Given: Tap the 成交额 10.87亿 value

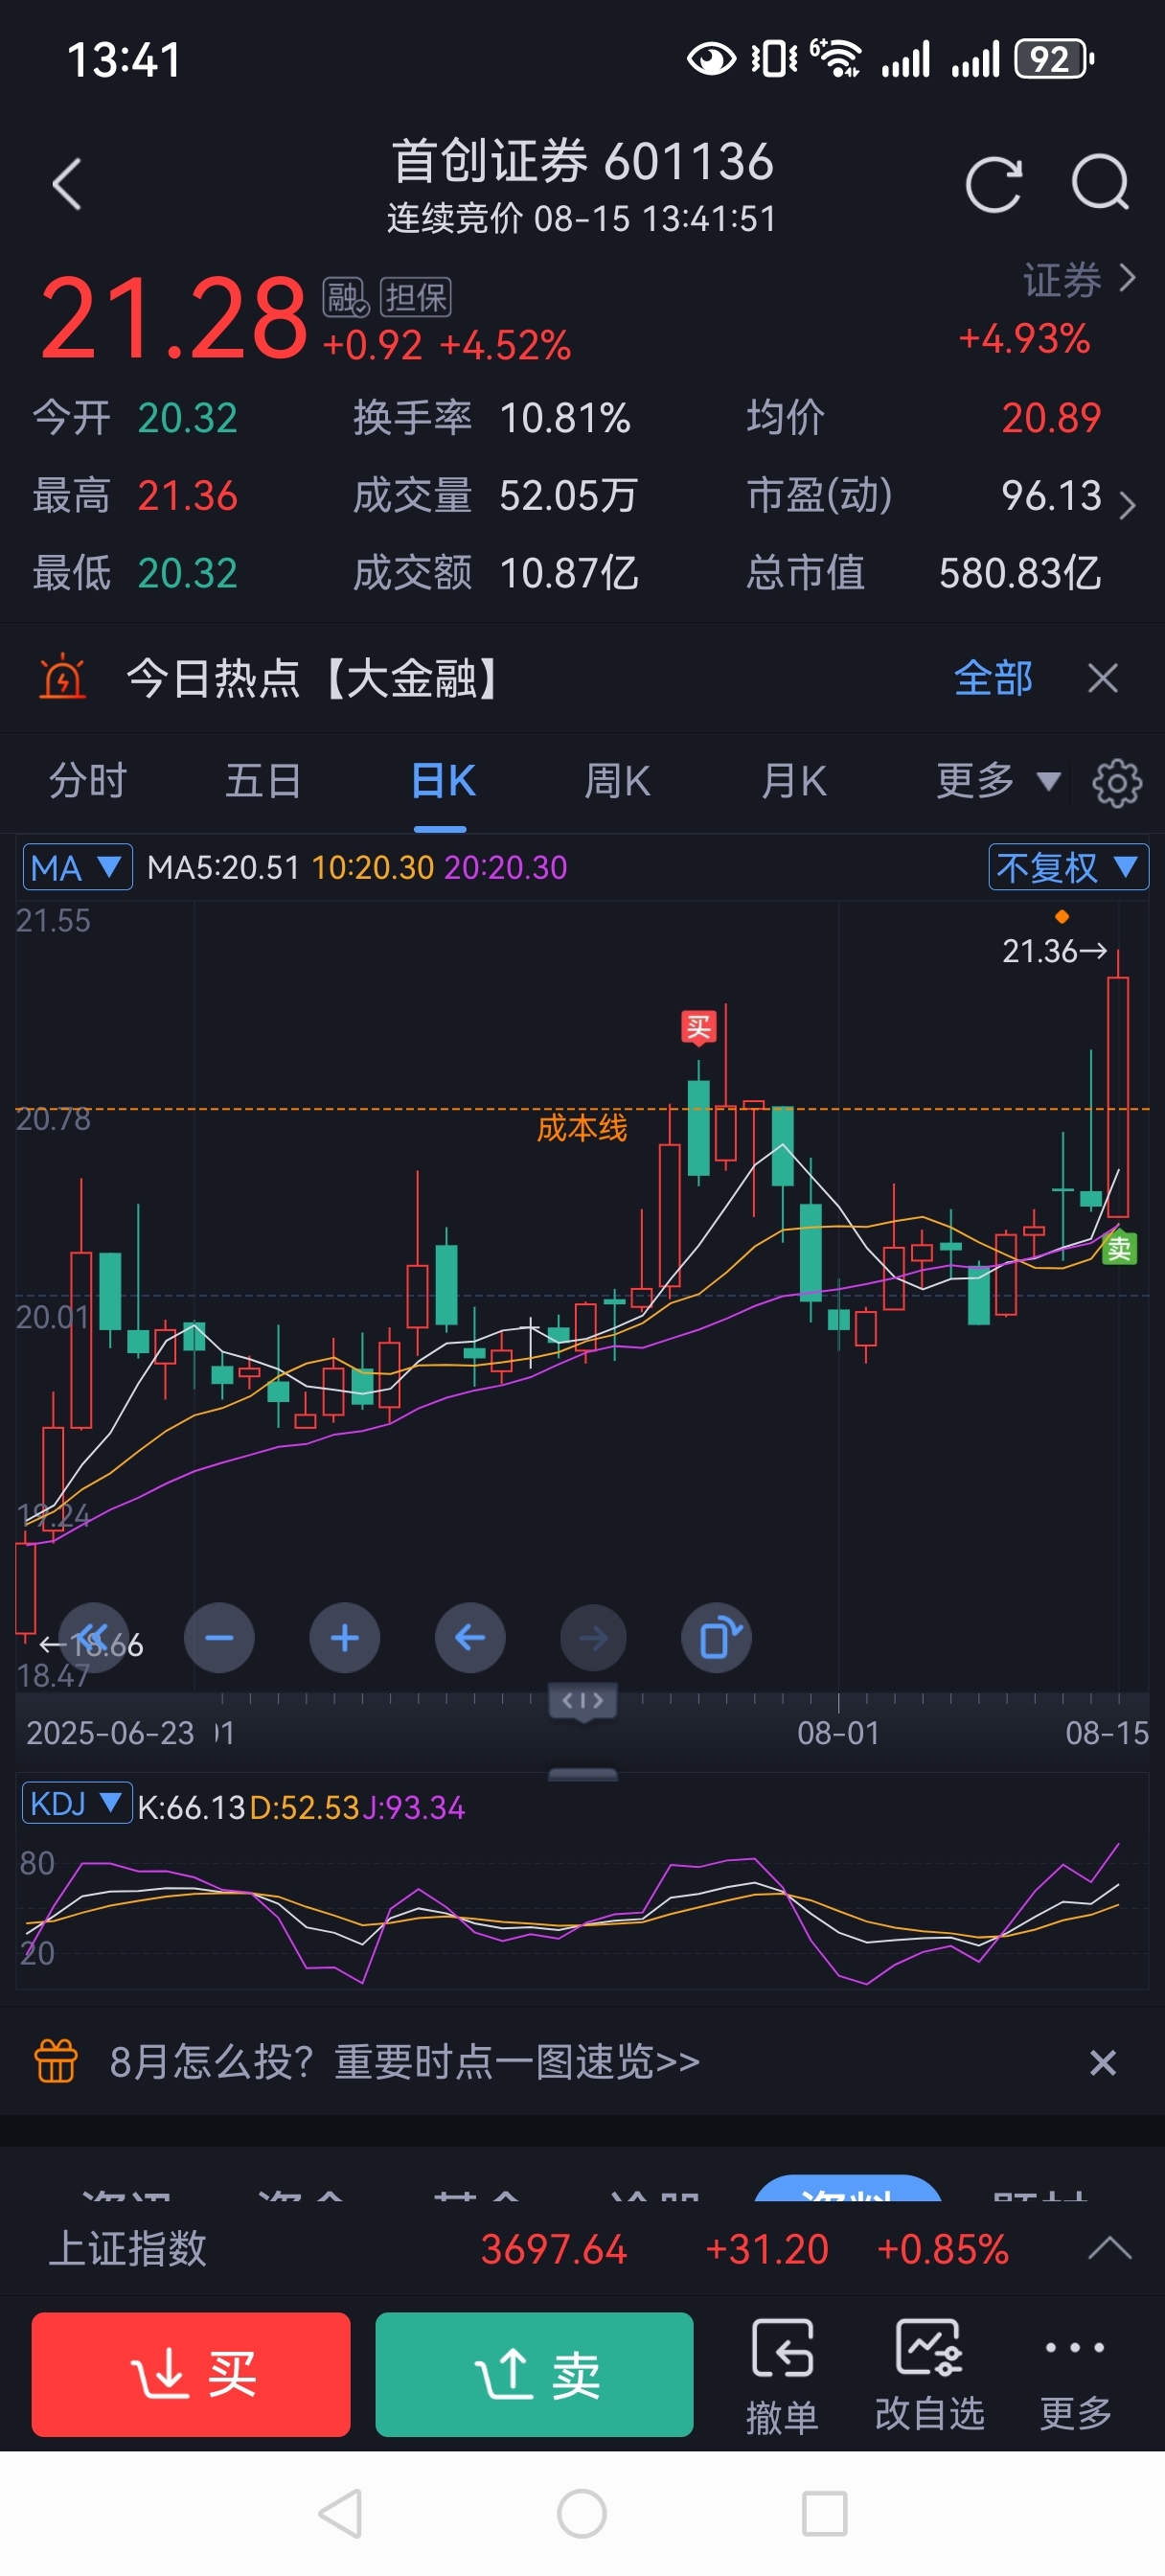Looking at the screenshot, I should pos(567,573).
